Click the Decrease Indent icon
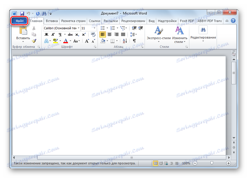This screenshot has height=178, width=248. [x=134, y=28]
